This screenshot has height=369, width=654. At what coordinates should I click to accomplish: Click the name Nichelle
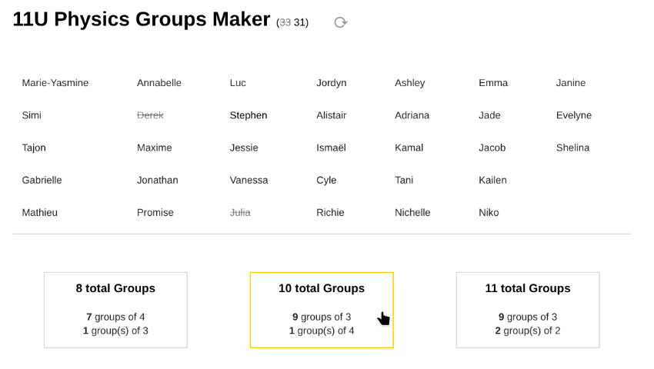pyautogui.click(x=412, y=212)
